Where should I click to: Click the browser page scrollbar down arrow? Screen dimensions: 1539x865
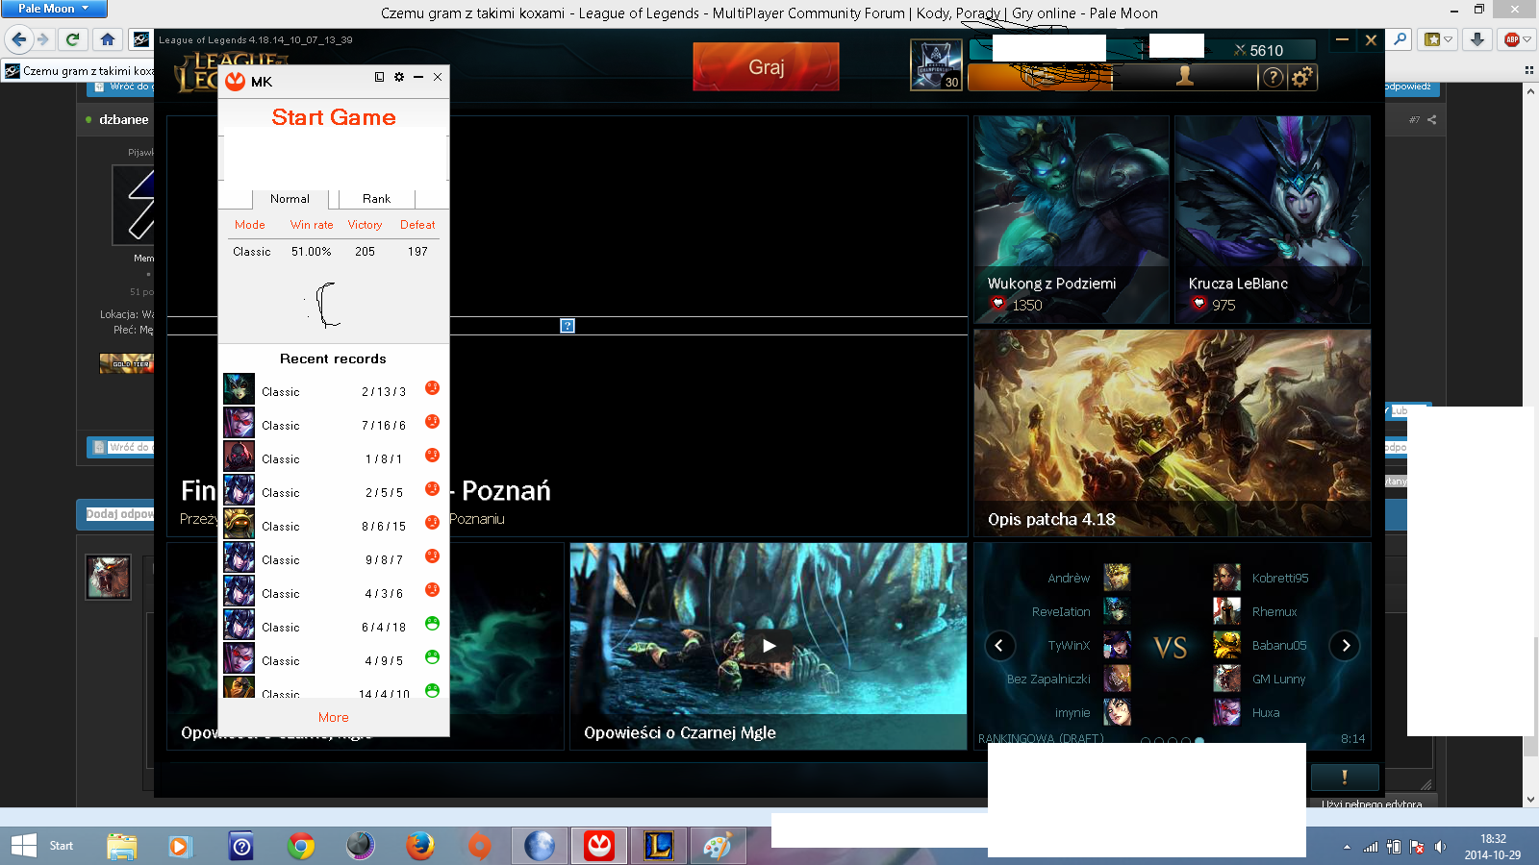click(1530, 799)
